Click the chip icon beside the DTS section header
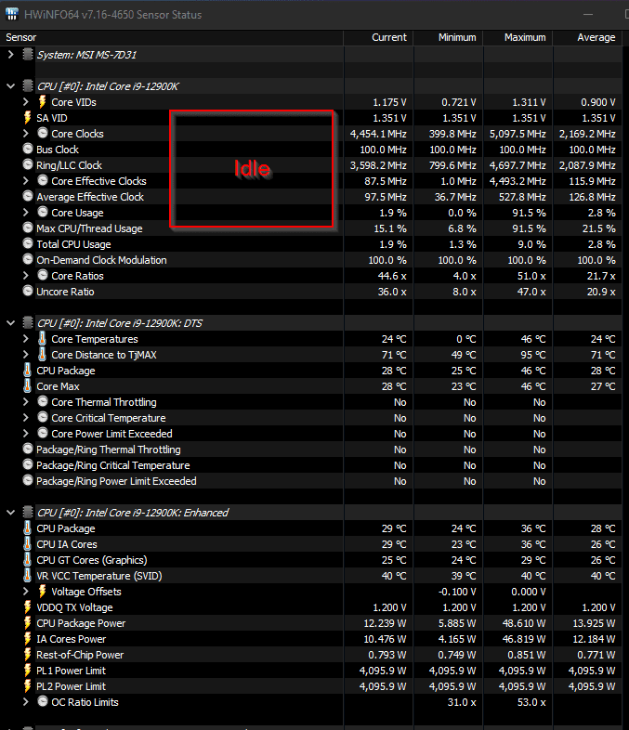This screenshot has width=629, height=730. coord(28,322)
